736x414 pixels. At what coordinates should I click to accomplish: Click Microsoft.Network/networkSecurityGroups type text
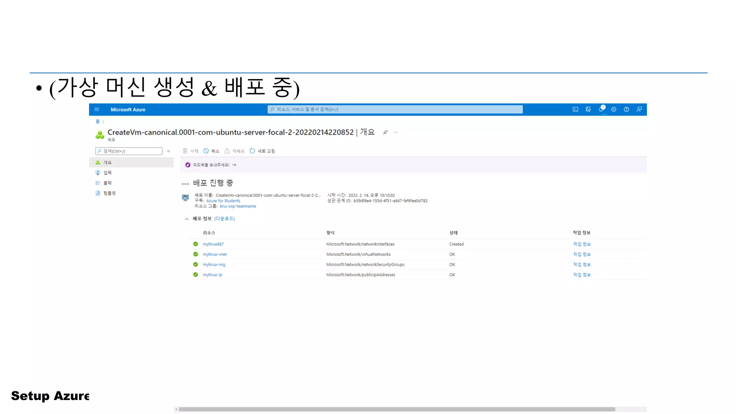pyautogui.click(x=365, y=264)
